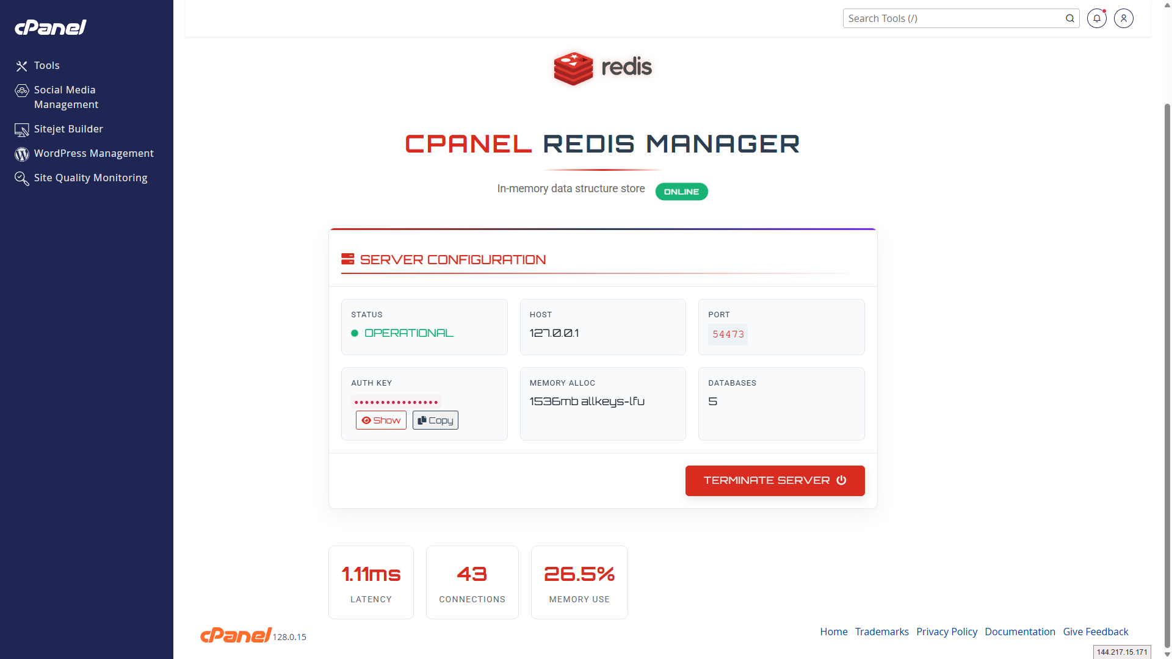
Task: Follow the Home footer link
Action: 833,632
